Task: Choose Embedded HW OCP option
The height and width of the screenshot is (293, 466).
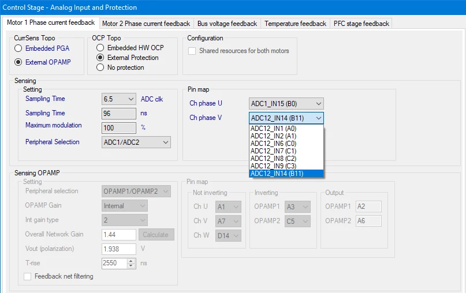Action: [100, 47]
